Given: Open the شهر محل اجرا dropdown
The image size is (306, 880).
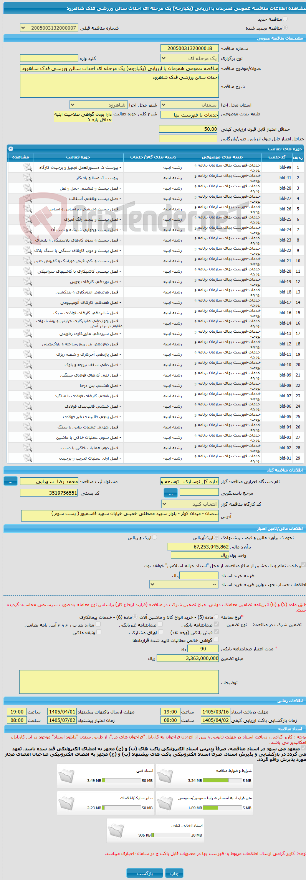Looking at the screenshot, I should 99,105.
